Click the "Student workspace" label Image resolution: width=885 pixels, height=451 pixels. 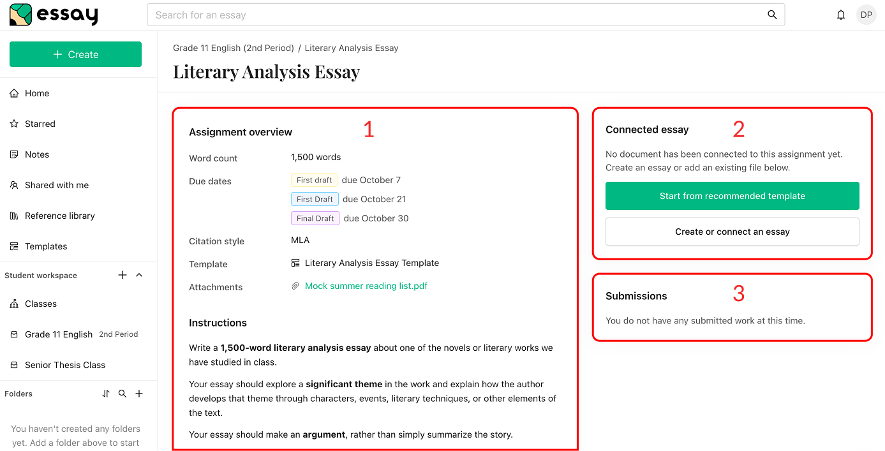pyautogui.click(x=41, y=276)
